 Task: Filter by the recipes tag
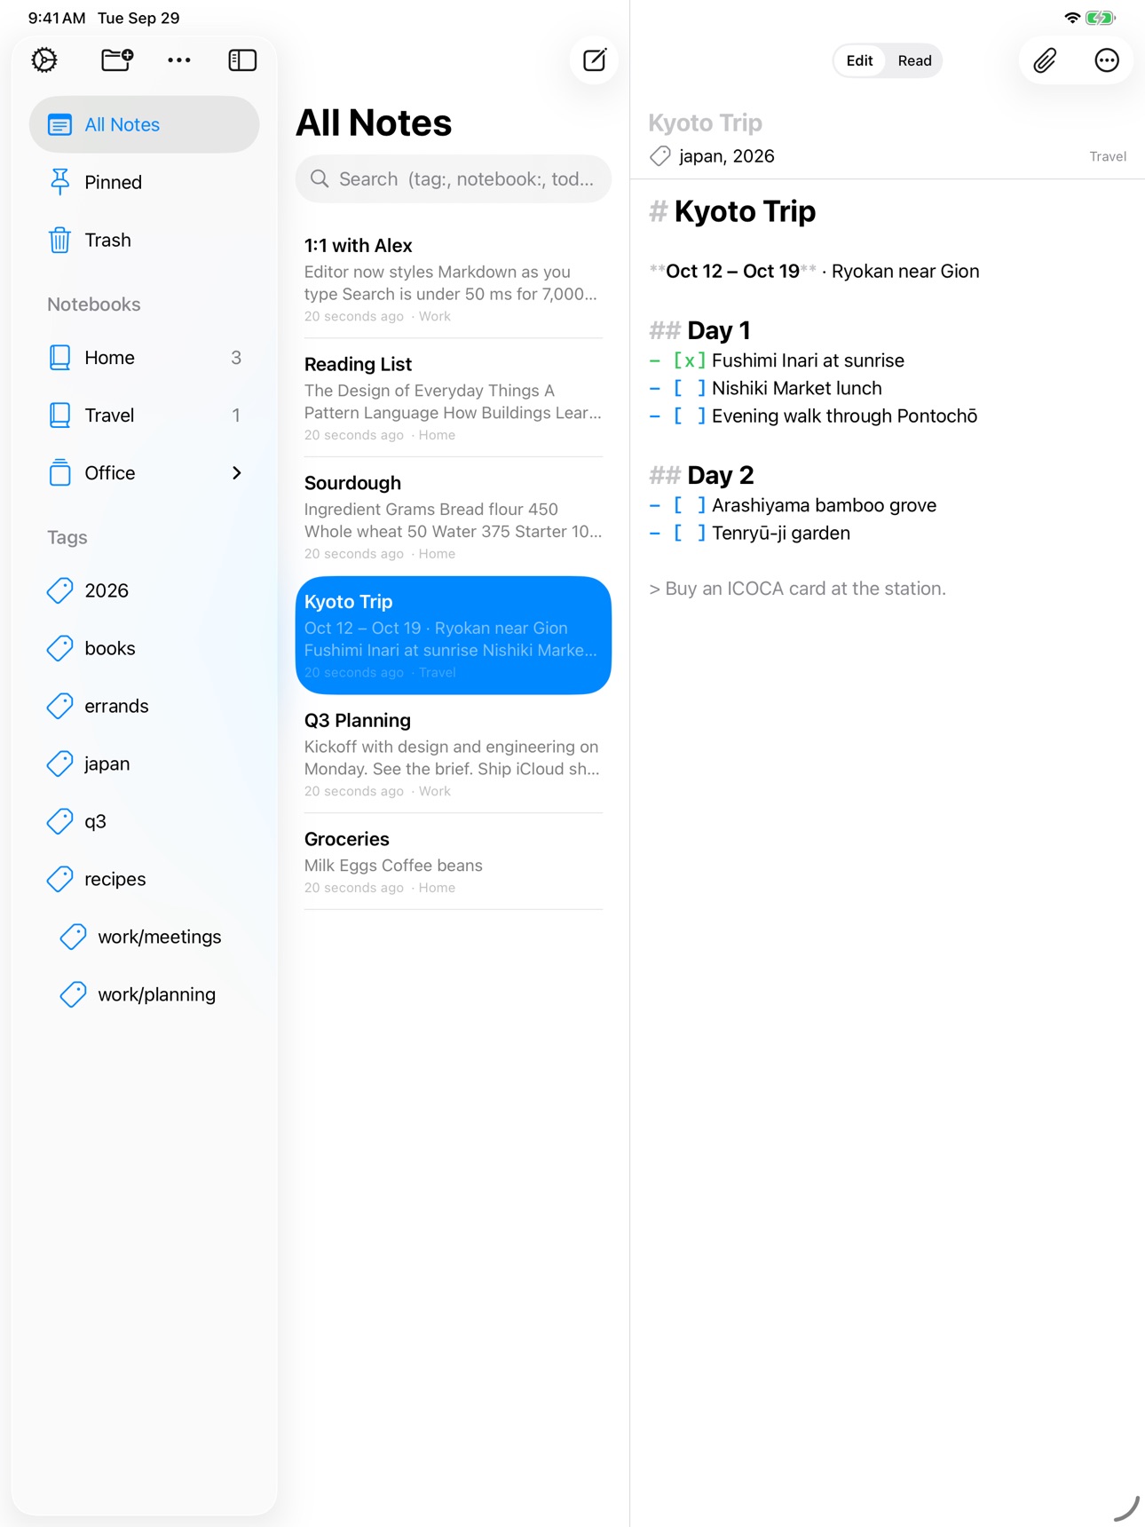[144, 879]
